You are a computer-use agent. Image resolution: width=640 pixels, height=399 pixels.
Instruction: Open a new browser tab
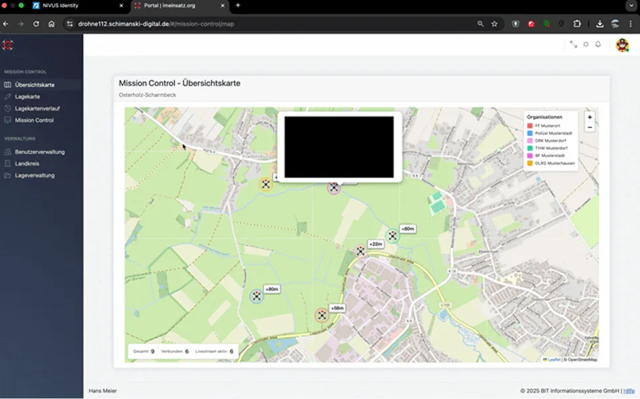pyautogui.click(x=238, y=5)
